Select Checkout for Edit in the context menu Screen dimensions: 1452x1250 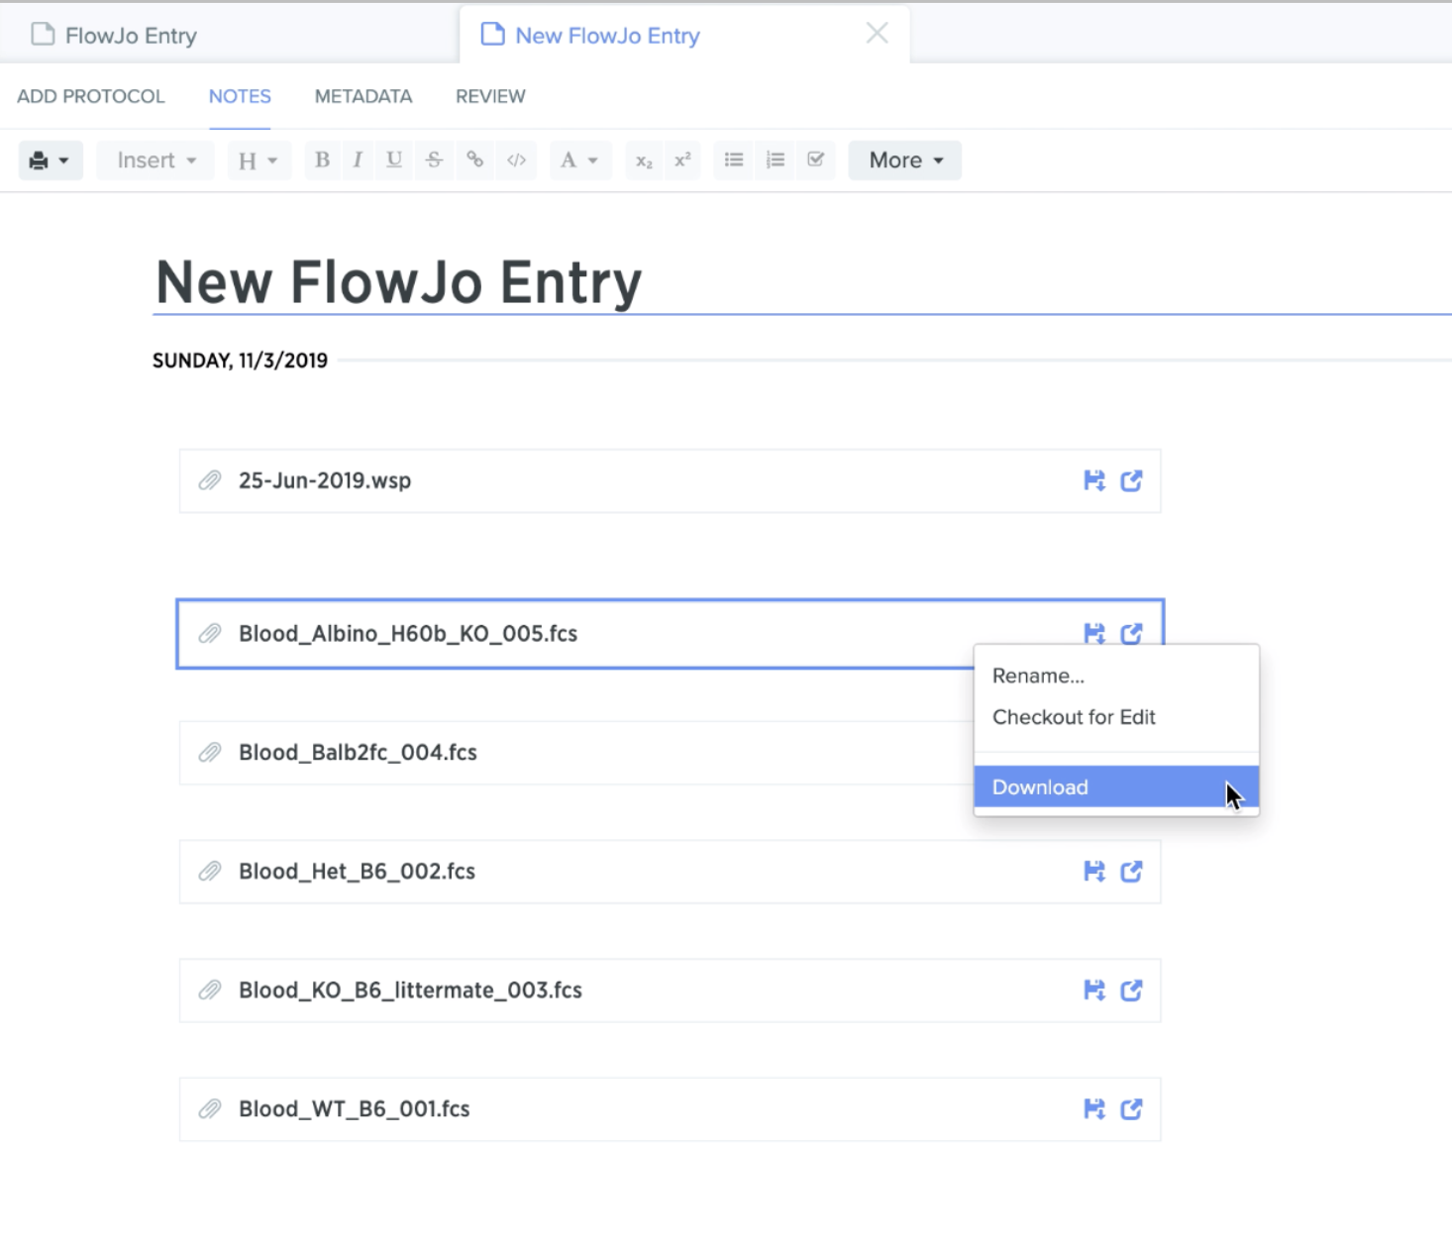[1116, 717]
